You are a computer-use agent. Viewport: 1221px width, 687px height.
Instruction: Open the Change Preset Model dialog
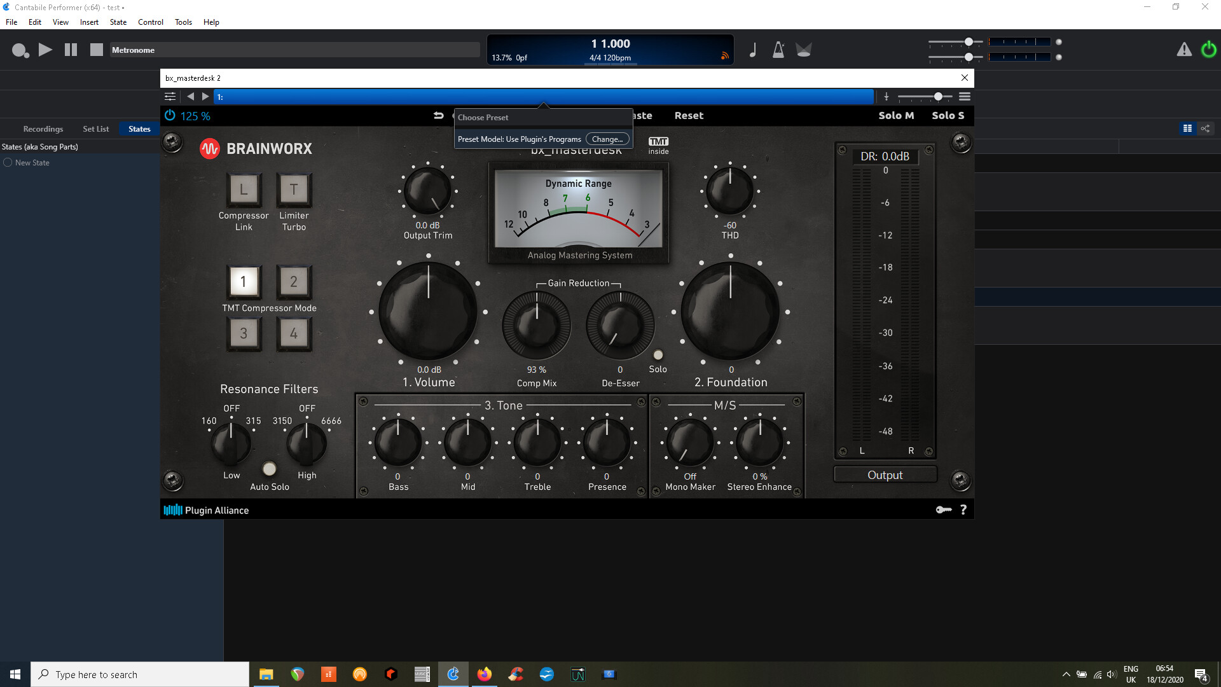(x=607, y=139)
